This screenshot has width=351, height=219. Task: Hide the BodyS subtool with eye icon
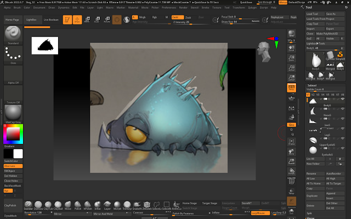pos(342,99)
